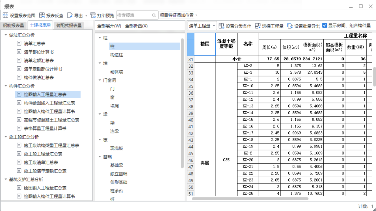Collapse the 基坑支护汇总分析 tree group
This screenshot has width=376, height=211.
(x=6, y=179)
